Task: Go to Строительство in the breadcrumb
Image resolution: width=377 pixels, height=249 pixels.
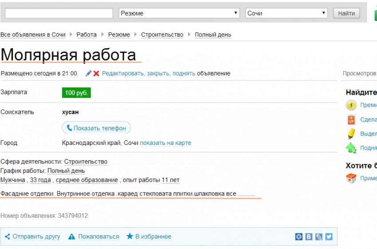Action: point(162,35)
